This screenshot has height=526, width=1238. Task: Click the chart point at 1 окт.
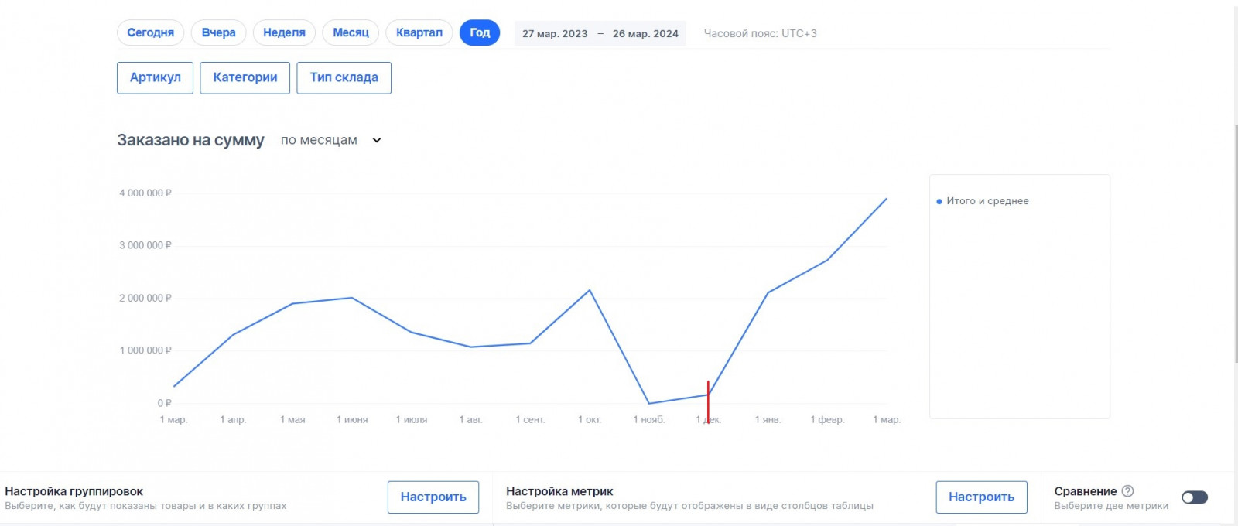pyautogui.click(x=590, y=290)
